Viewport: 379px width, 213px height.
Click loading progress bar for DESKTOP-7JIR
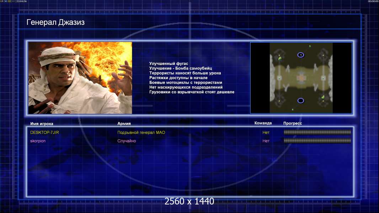coord(317,132)
